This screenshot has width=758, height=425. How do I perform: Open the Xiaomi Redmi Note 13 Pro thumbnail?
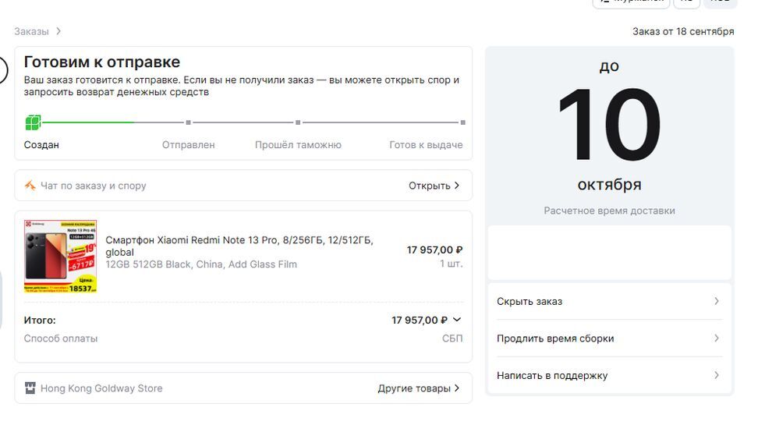pyautogui.click(x=60, y=256)
